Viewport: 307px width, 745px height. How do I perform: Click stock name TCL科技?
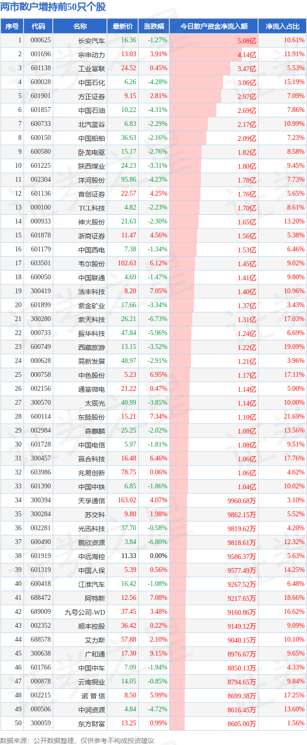tap(92, 208)
